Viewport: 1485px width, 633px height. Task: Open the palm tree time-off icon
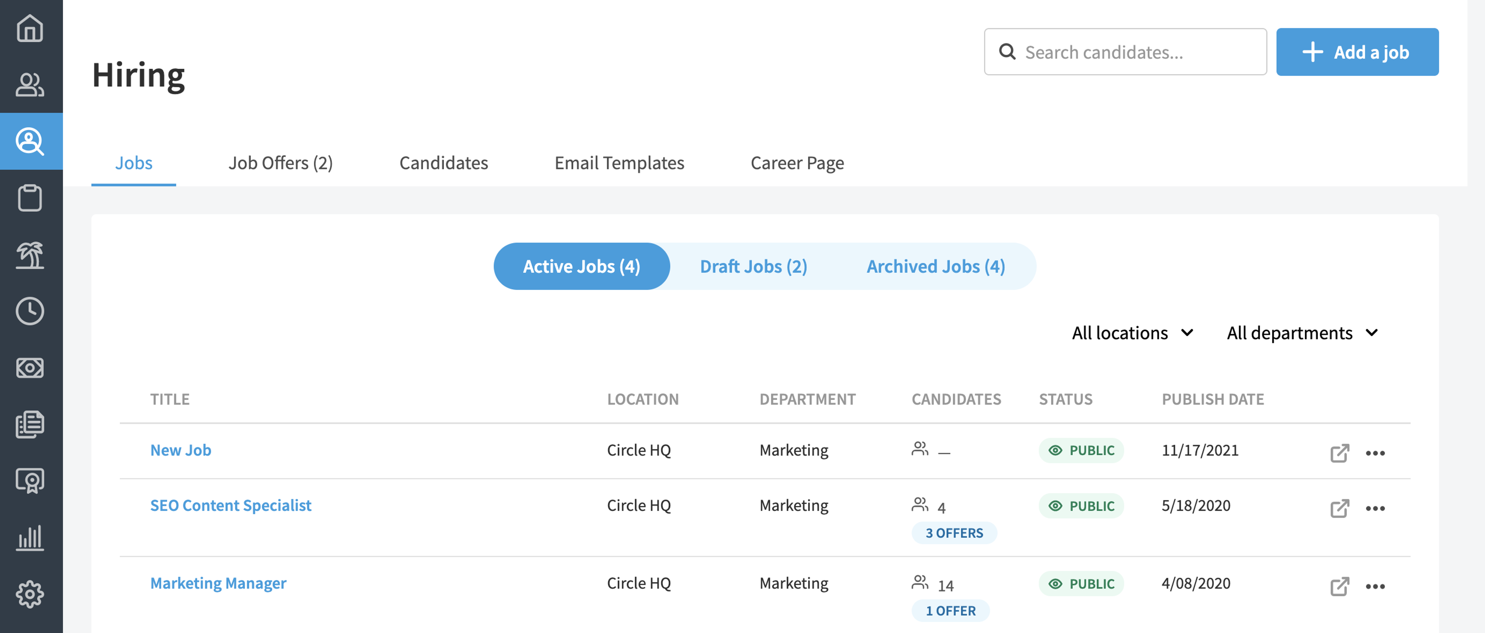coord(30,255)
